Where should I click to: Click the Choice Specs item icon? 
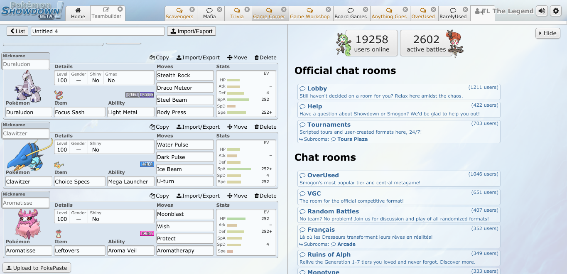(59, 164)
